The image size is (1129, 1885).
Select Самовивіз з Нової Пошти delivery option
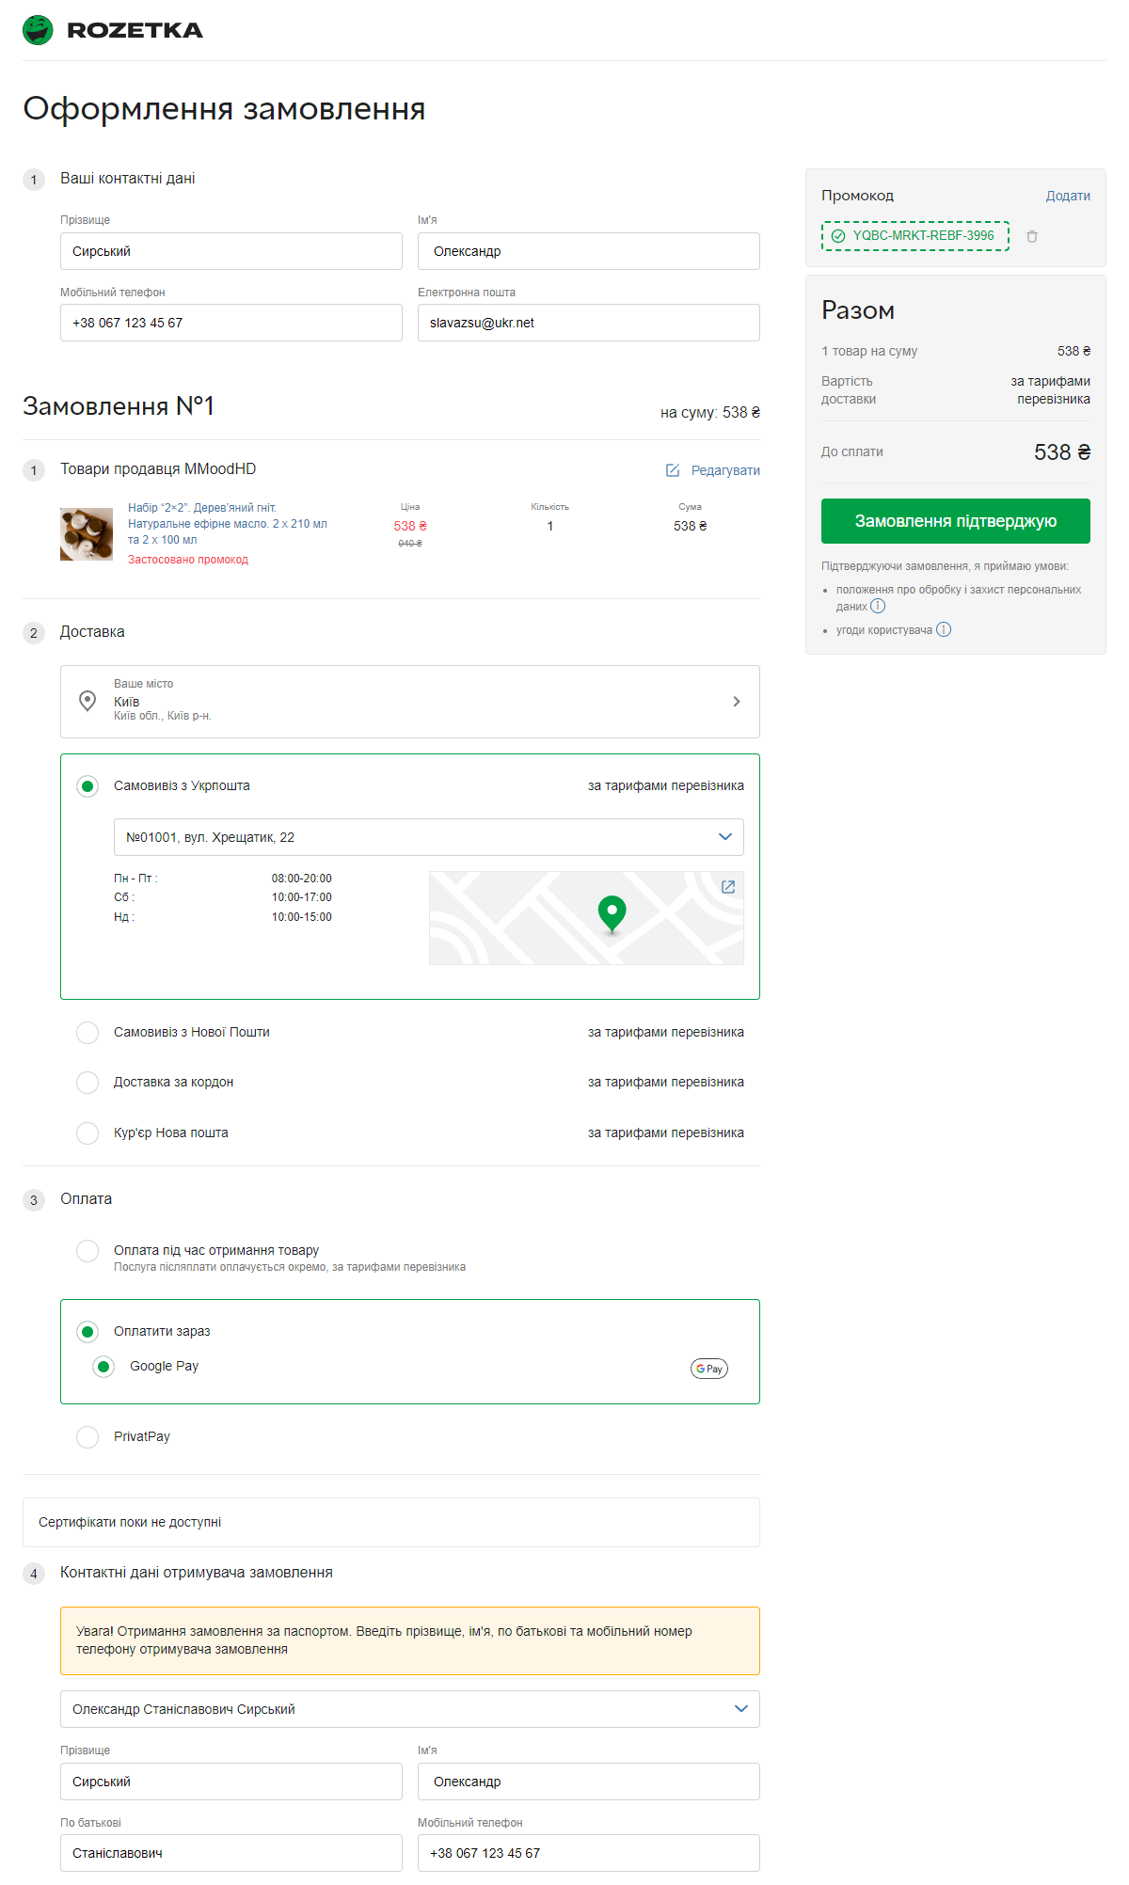point(87,1033)
